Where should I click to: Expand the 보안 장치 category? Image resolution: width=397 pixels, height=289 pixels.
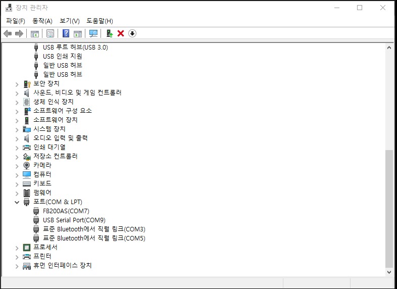point(17,84)
